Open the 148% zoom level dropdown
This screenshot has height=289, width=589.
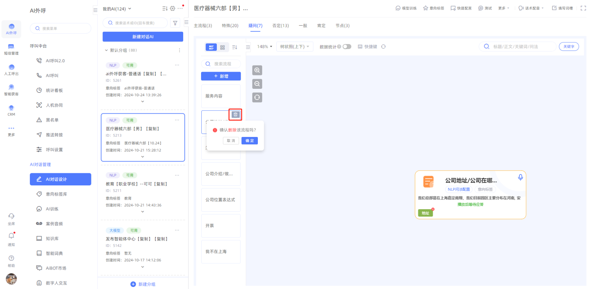pos(265,47)
